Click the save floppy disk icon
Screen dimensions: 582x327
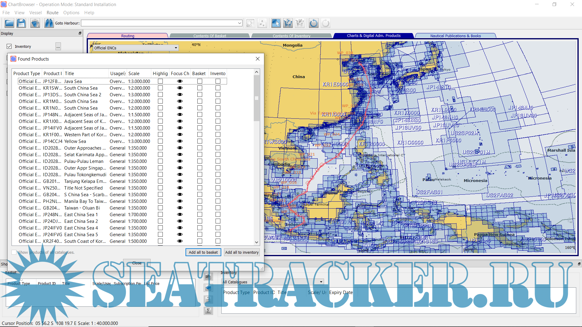tap(21, 23)
